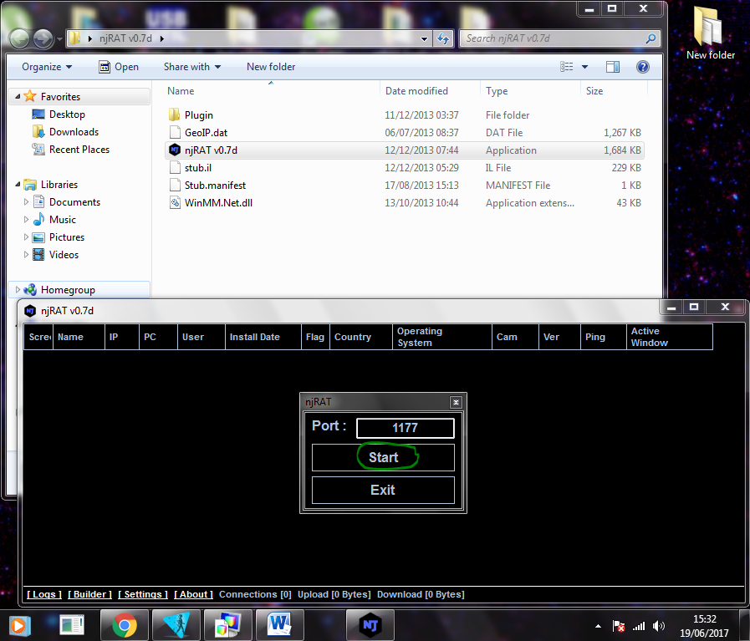Viewport: 750px width, 641px height.
Task: Select the Plugin folder icon
Action: pyautogui.click(x=175, y=114)
